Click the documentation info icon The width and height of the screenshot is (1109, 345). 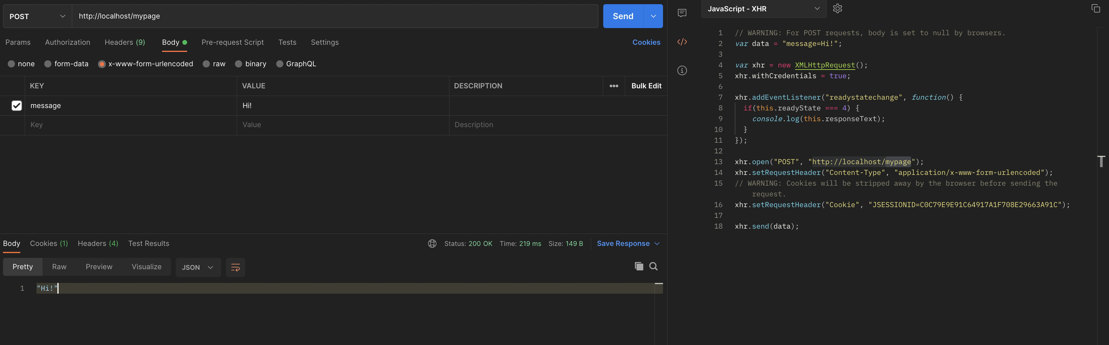pos(682,70)
